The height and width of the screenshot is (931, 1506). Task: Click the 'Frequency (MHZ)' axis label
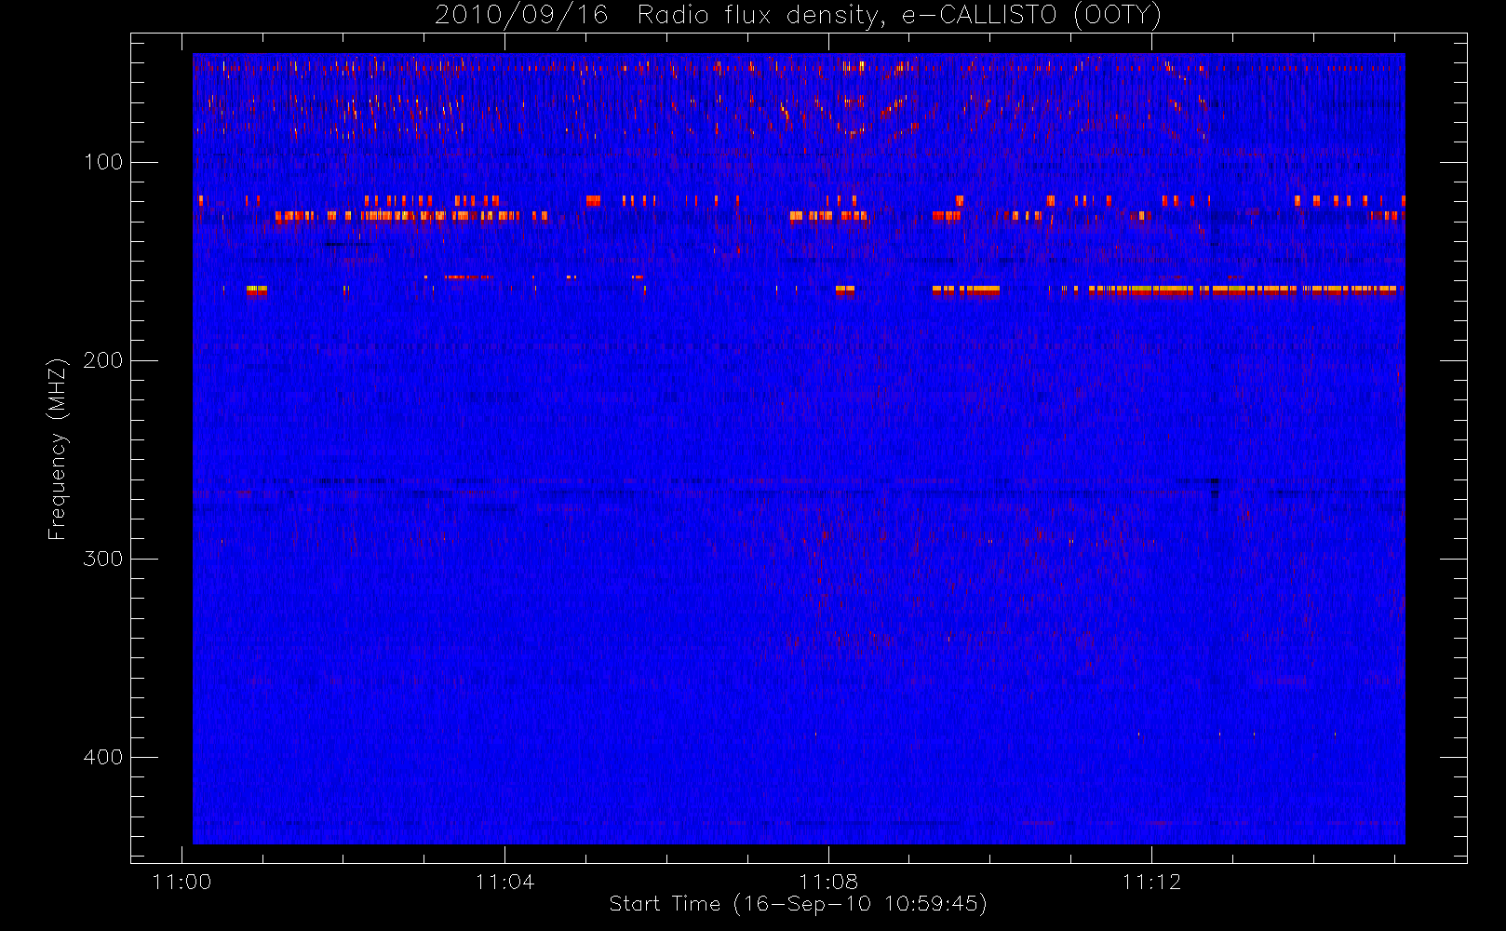[x=58, y=449]
